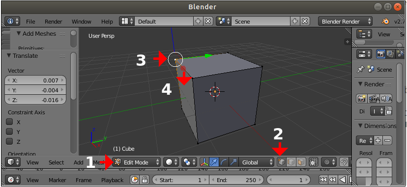This screenshot has width=407, height=187.
Task: Click the End frame field
Action: (236, 180)
